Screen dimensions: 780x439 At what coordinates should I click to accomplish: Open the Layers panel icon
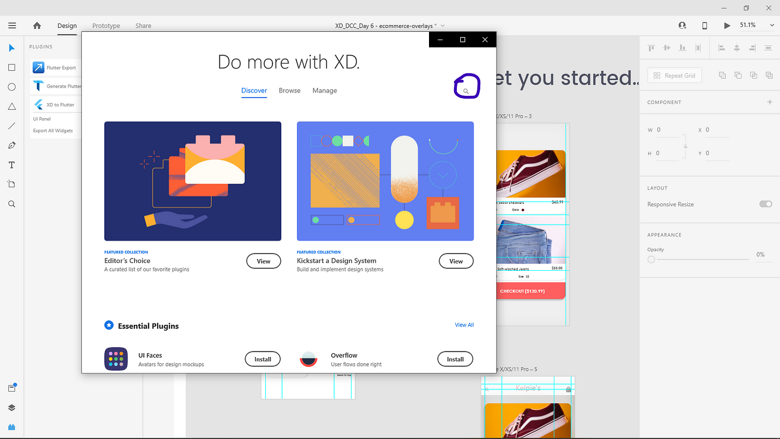12,408
